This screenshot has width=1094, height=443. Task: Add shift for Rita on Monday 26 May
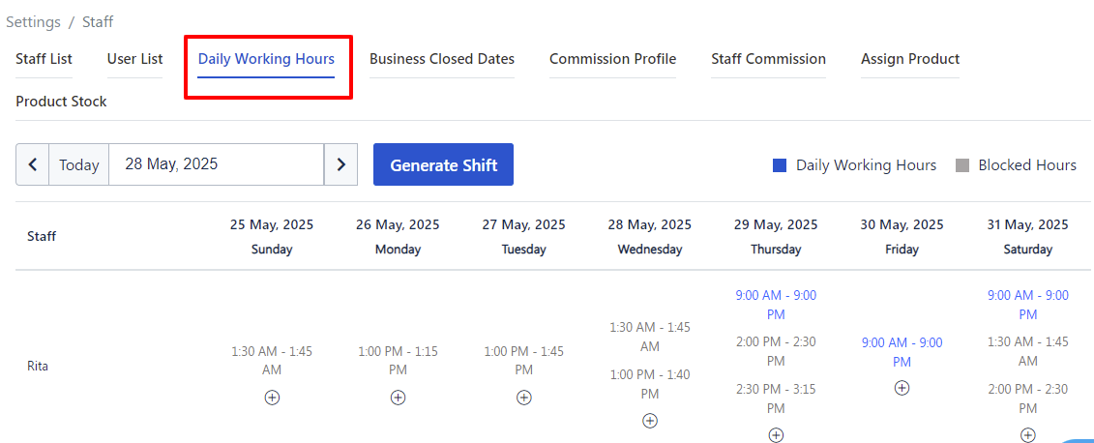[398, 398]
